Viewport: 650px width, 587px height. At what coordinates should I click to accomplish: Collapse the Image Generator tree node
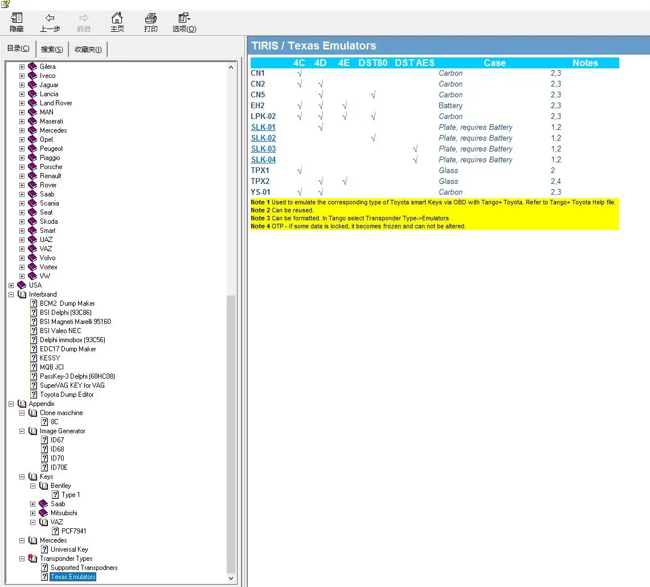22,431
